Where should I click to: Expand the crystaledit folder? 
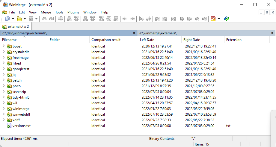pyautogui.click(x=4, y=52)
